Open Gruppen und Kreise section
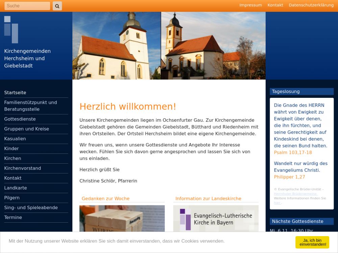This screenshot has height=253, width=338. coord(26,129)
